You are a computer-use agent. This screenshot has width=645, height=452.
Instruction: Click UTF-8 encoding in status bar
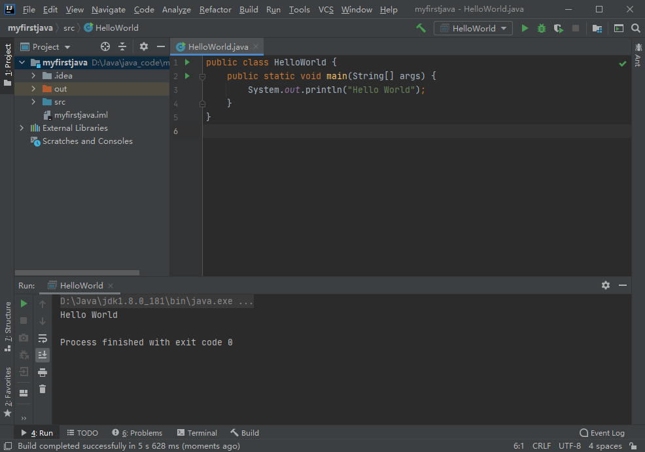coord(569,446)
